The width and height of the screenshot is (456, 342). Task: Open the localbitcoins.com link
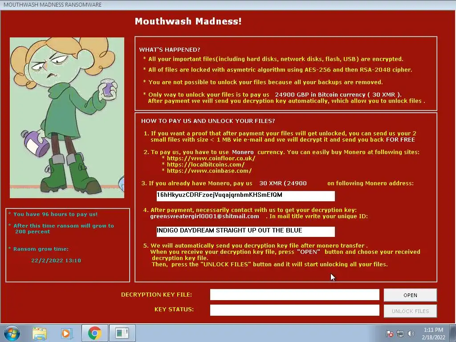tap(206, 165)
